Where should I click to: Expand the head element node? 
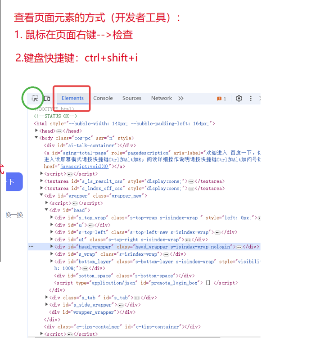pos(36,131)
